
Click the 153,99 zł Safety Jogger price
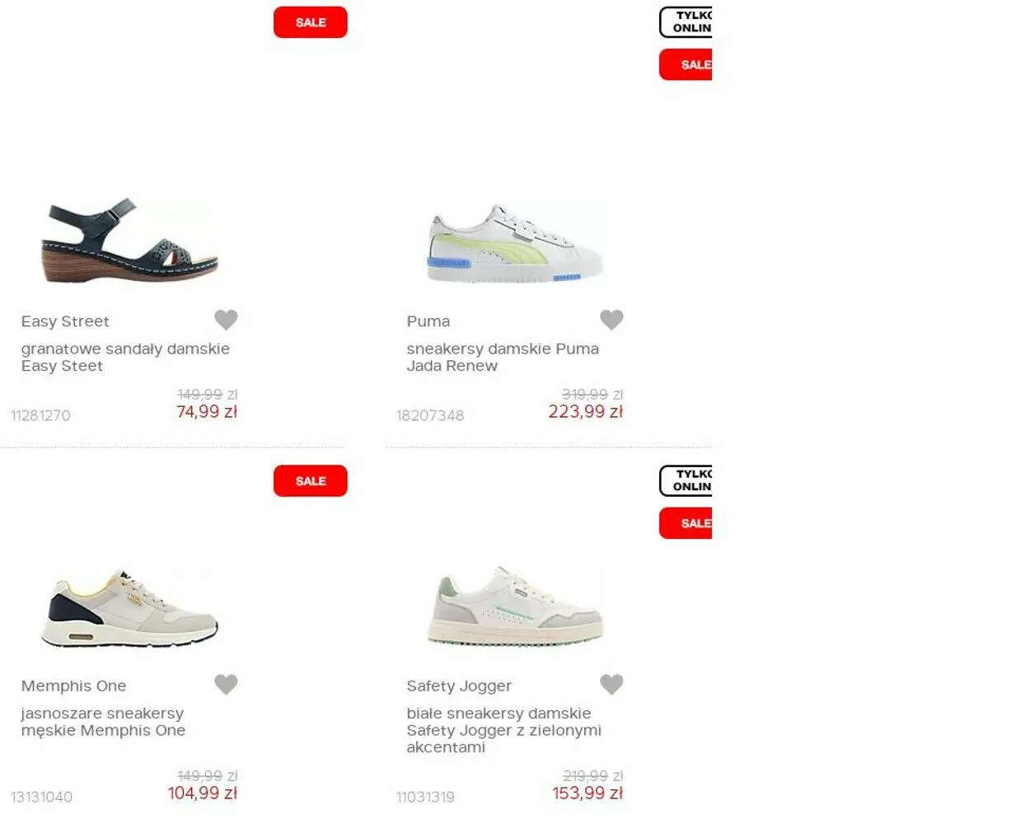point(588,793)
